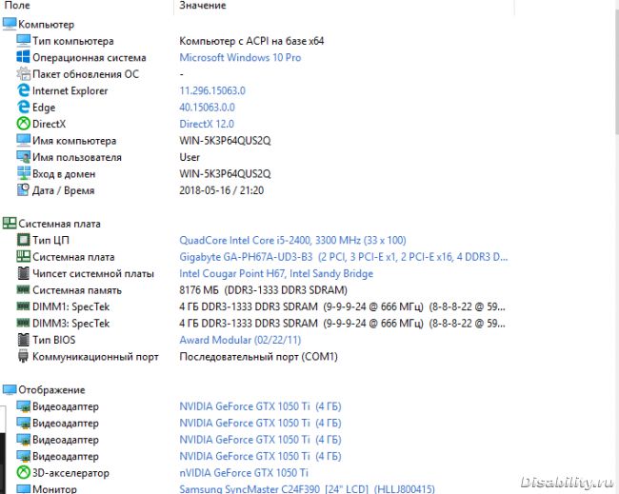Open the Samsung SyncMaster C24F390 monitor link
This screenshot has height=494, width=619.
click(x=307, y=489)
